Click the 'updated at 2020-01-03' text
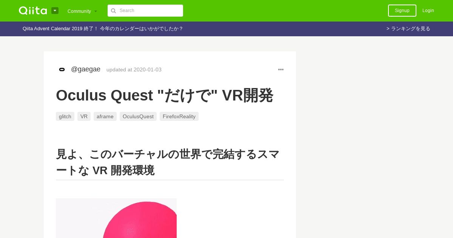Viewport: 453px width, 238px height. coord(134,70)
